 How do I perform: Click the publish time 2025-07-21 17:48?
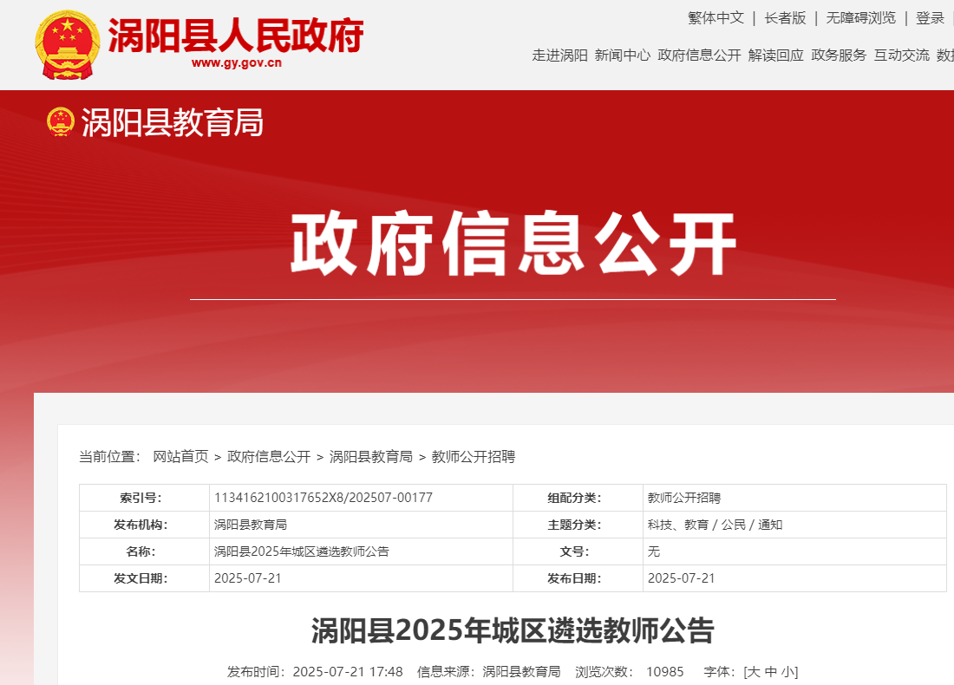click(x=348, y=672)
